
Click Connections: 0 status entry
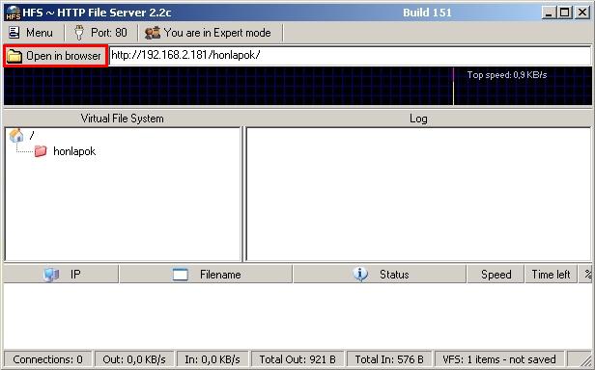(48, 359)
